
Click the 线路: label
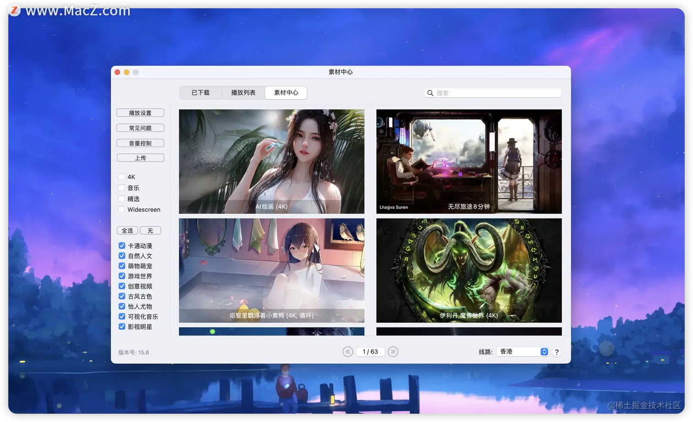pos(485,352)
